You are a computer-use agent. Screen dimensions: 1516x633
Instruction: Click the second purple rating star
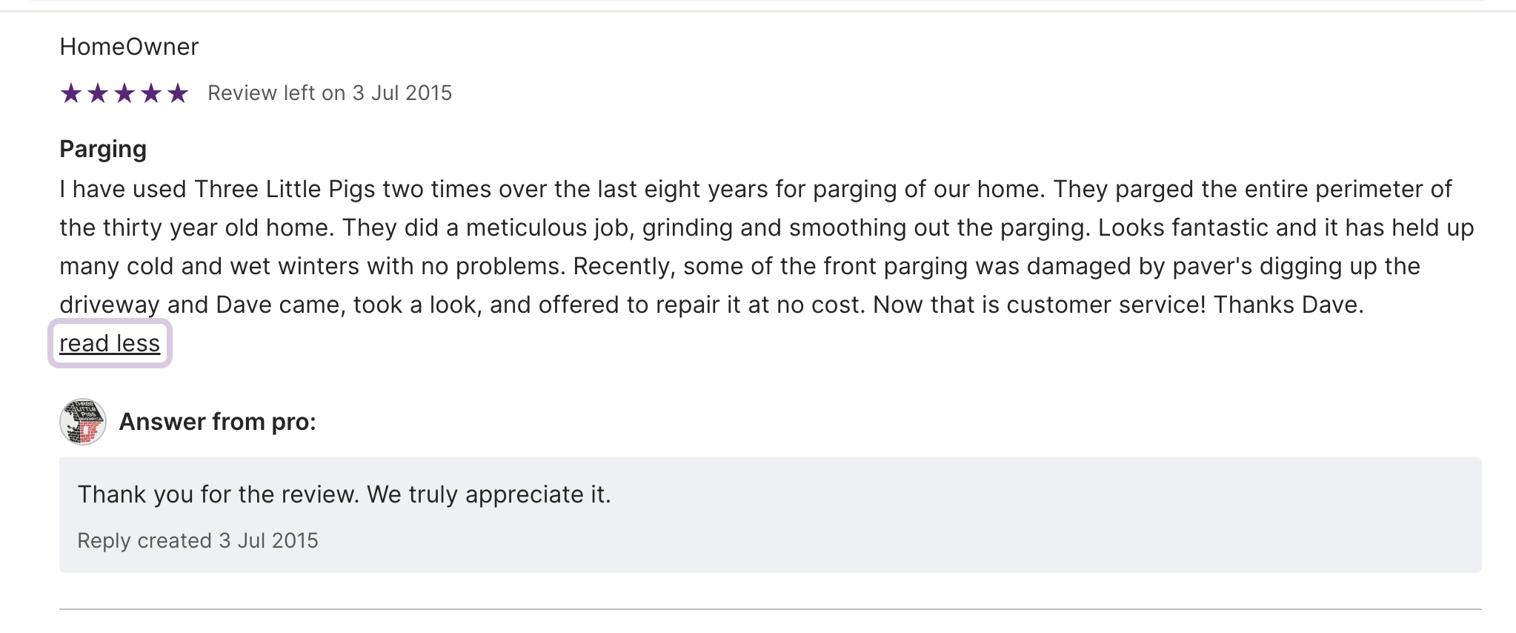click(98, 93)
